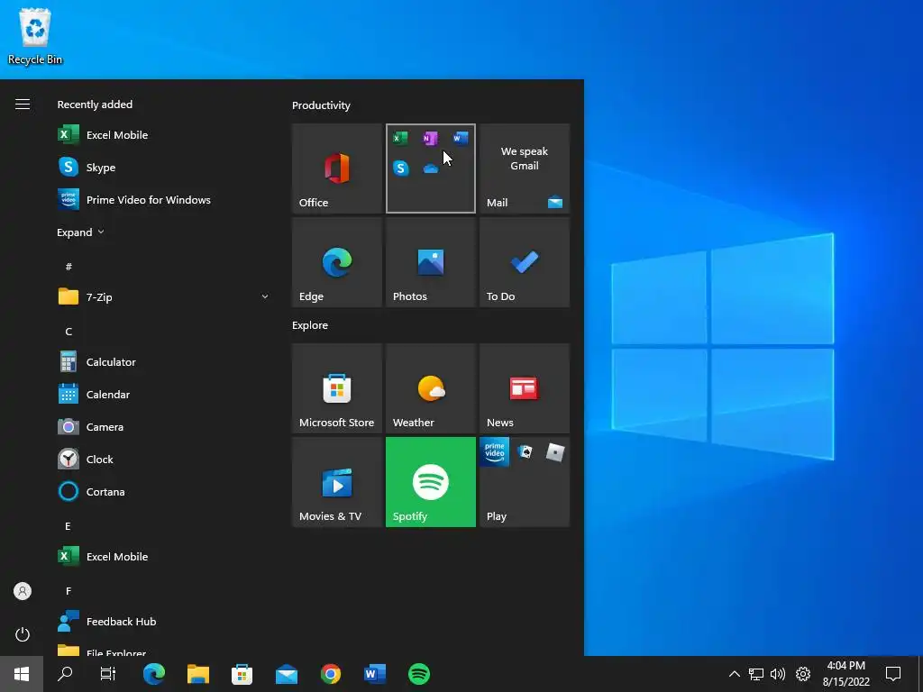Click the F letter header

pos(69,591)
